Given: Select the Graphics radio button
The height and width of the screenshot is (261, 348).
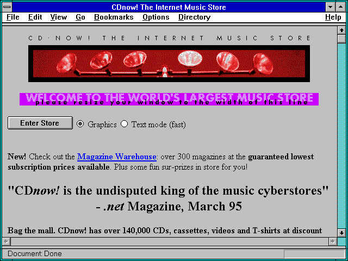Looking at the screenshot, I should point(80,124).
